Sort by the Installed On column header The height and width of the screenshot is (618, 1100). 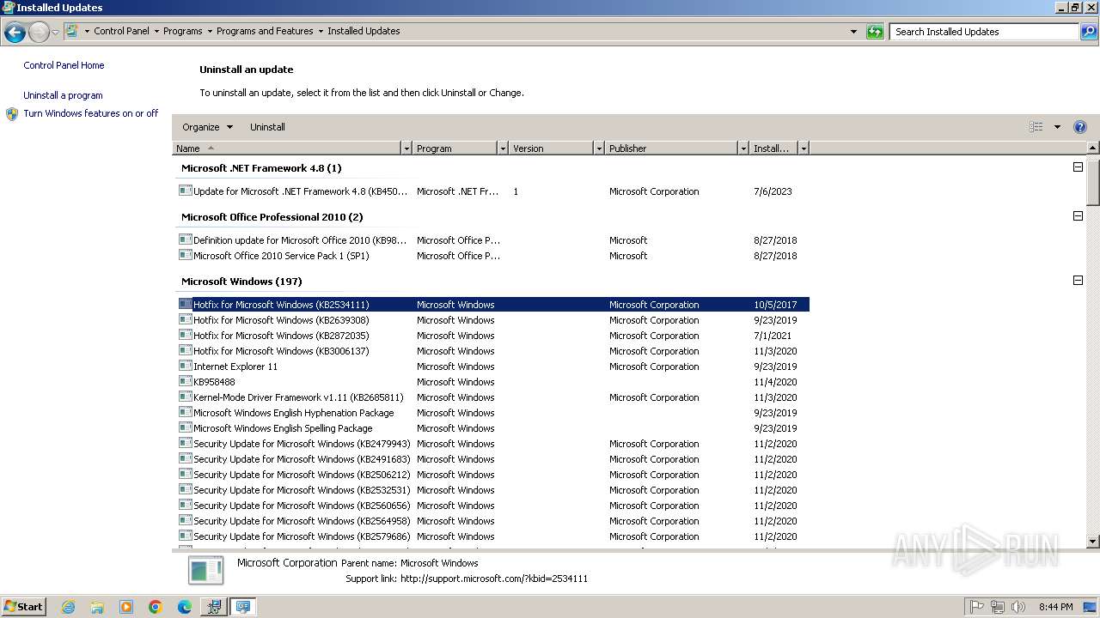click(773, 148)
